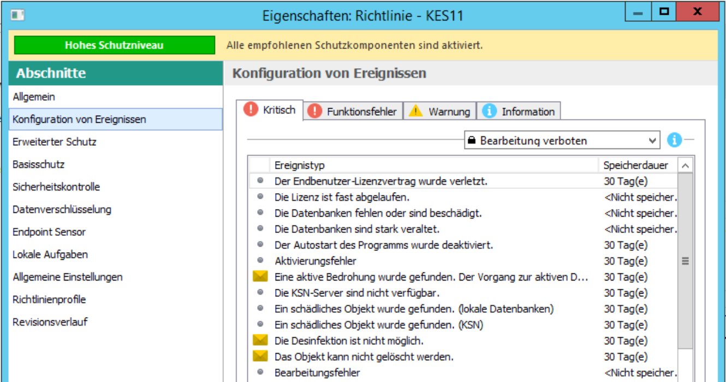Select 'Die Desinfektion ist nicht möglich.' event
Screen dimensions: 726x382
pos(462,341)
